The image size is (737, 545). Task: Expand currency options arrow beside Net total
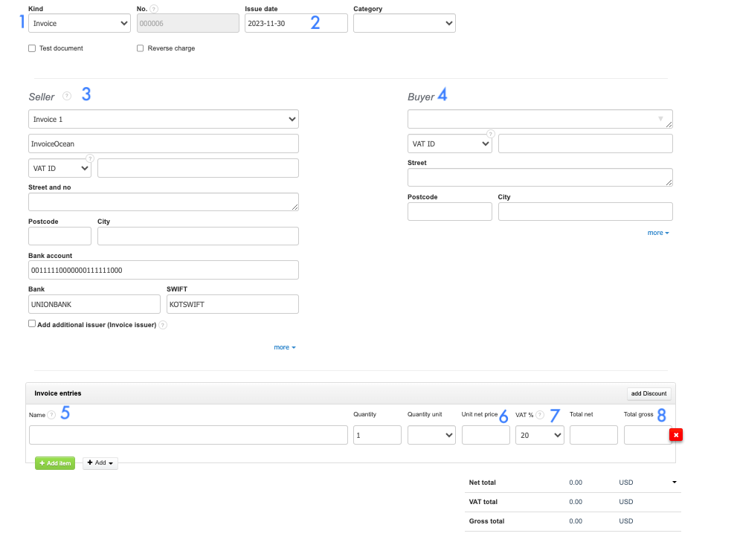[674, 483]
